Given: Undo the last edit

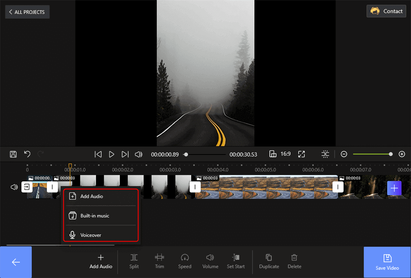Looking at the screenshot, I should [27, 154].
